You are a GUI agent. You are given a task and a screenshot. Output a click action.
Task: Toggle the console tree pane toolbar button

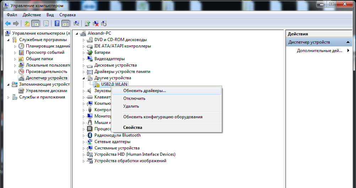[35, 24]
